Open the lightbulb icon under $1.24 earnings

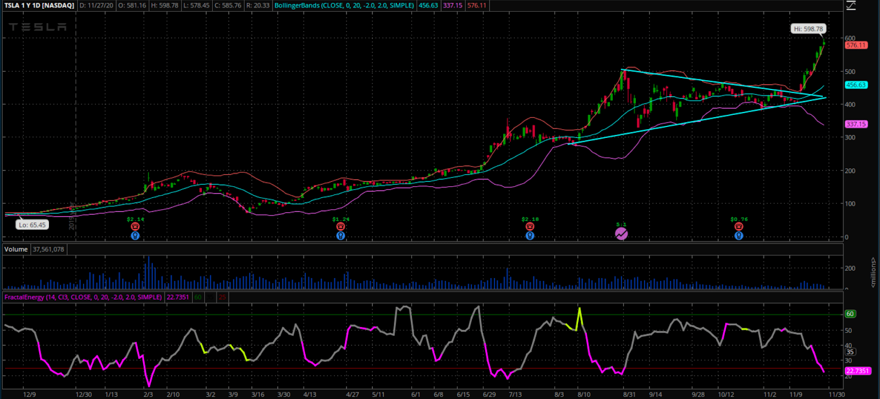pyautogui.click(x=340, y=236)
